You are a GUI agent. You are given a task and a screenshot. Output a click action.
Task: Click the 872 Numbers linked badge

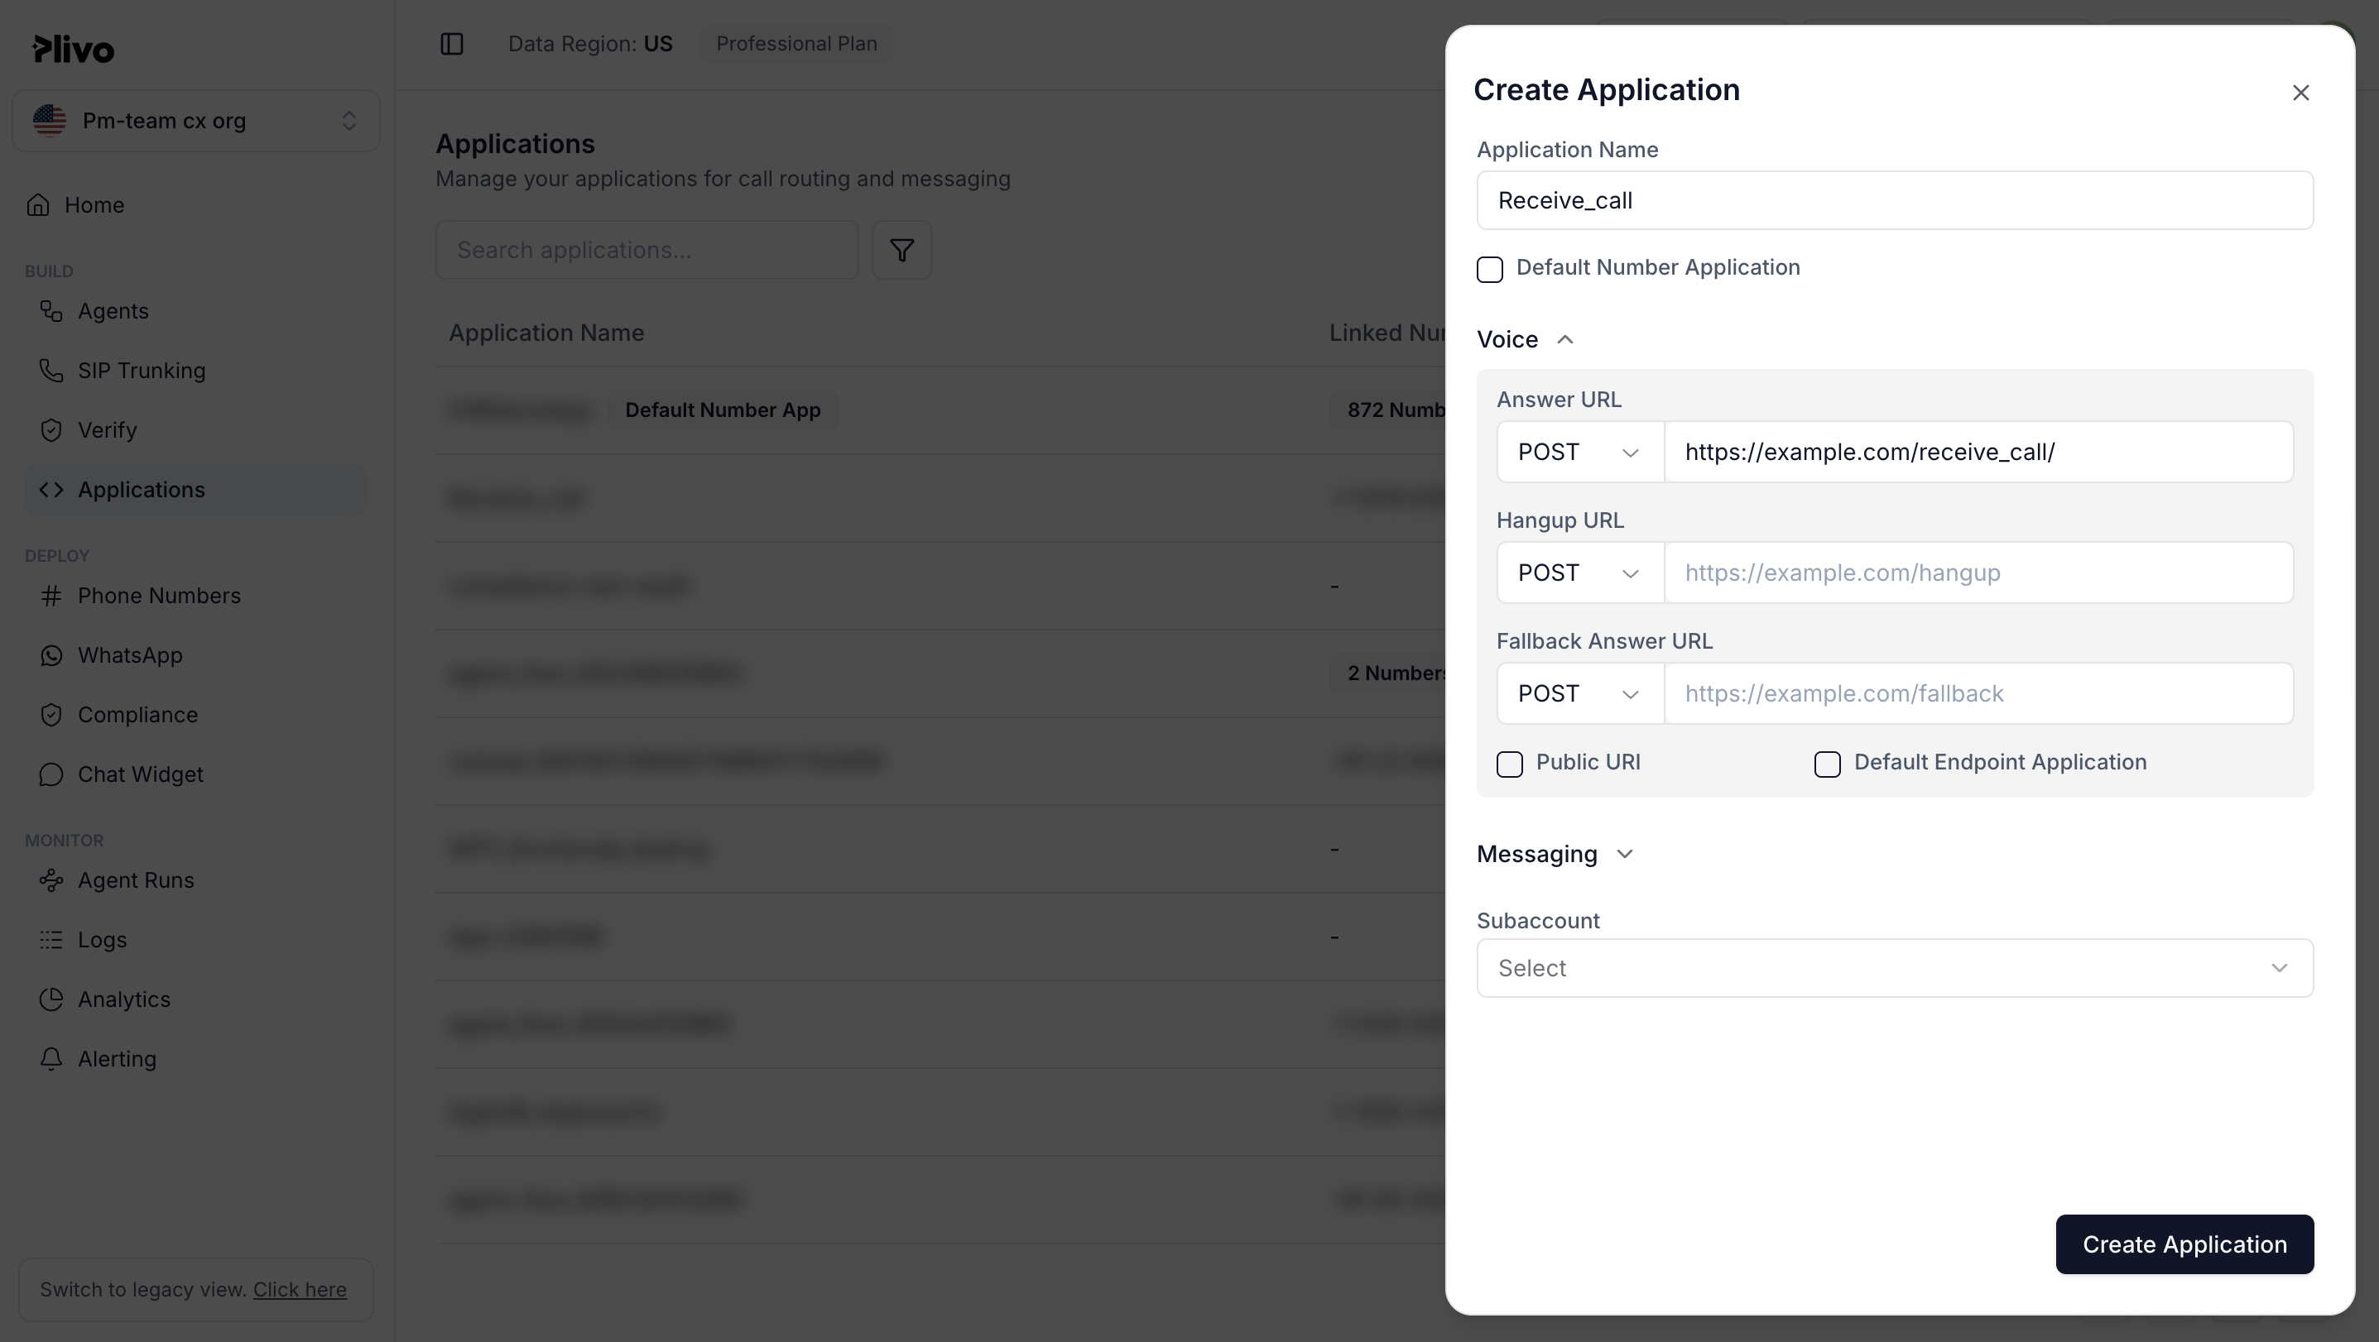click(x=1388, y=410)
